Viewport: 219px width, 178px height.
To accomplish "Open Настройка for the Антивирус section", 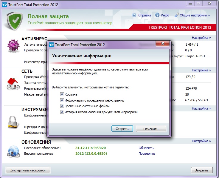I will click(x=201, y=38).
